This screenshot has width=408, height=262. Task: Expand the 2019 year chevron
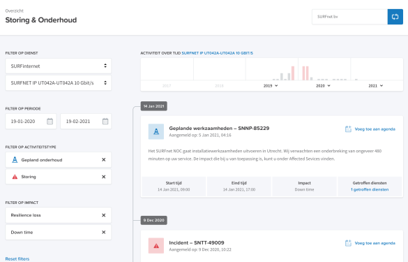pos(276,85)
